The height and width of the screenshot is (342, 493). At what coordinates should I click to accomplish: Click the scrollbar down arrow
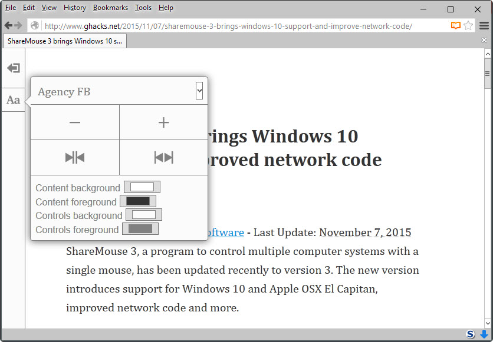(x=487, y=323)
